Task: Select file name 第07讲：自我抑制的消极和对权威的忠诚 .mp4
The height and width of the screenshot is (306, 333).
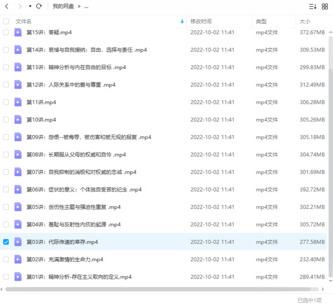Action: coord(81,172)
